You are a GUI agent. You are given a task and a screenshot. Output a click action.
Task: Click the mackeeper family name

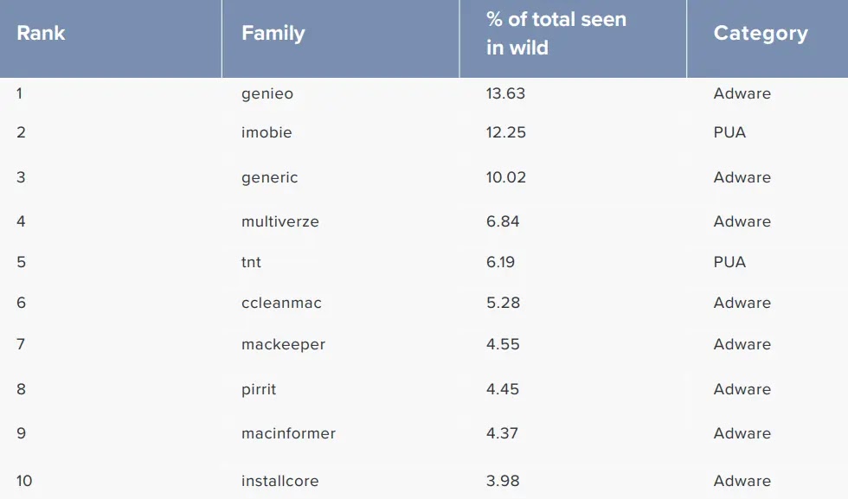pos(283,344)
